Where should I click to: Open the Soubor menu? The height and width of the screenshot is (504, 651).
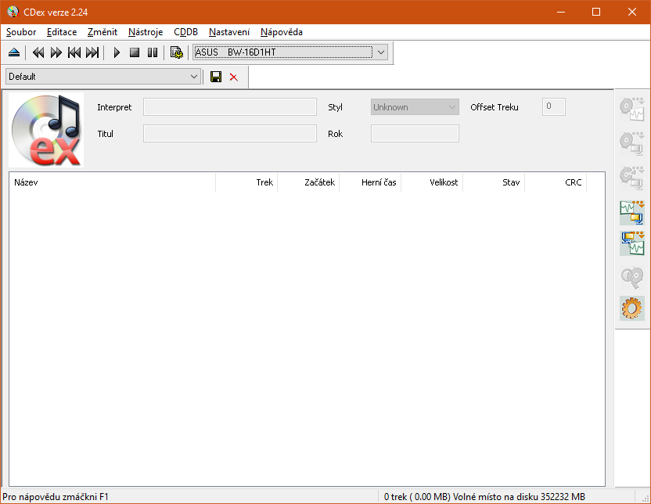(x=21, y=32)
